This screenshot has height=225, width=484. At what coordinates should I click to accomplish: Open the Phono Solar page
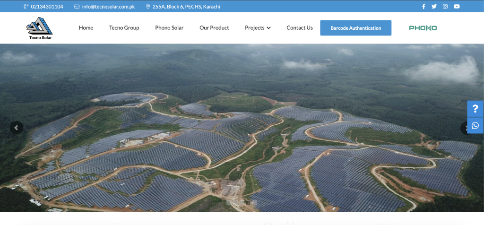(169, 28)
